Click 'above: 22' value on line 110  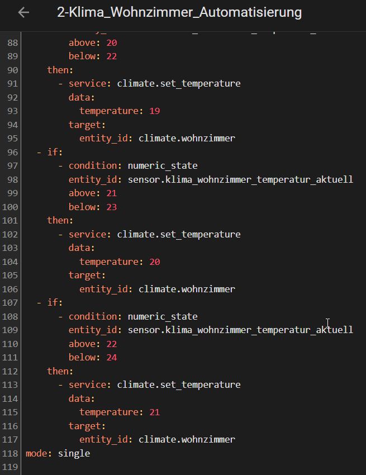[x=112, y=344]
